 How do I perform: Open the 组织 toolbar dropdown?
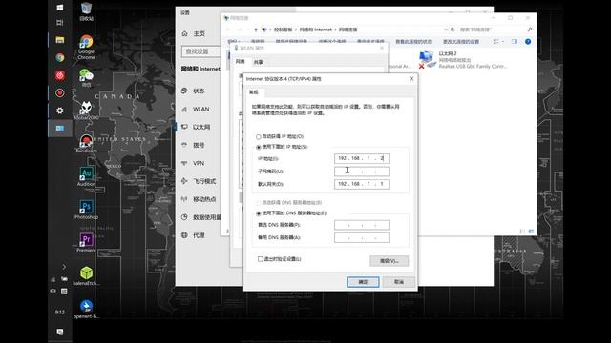click(233, 42)
